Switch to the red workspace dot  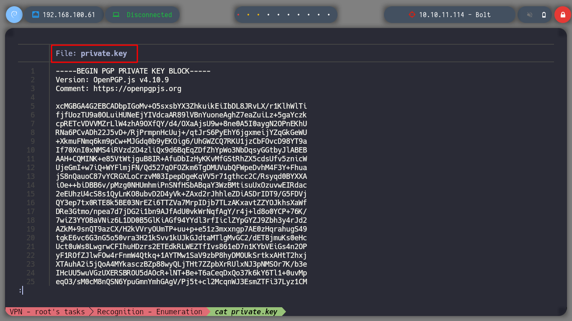click(x=238, y=15)
